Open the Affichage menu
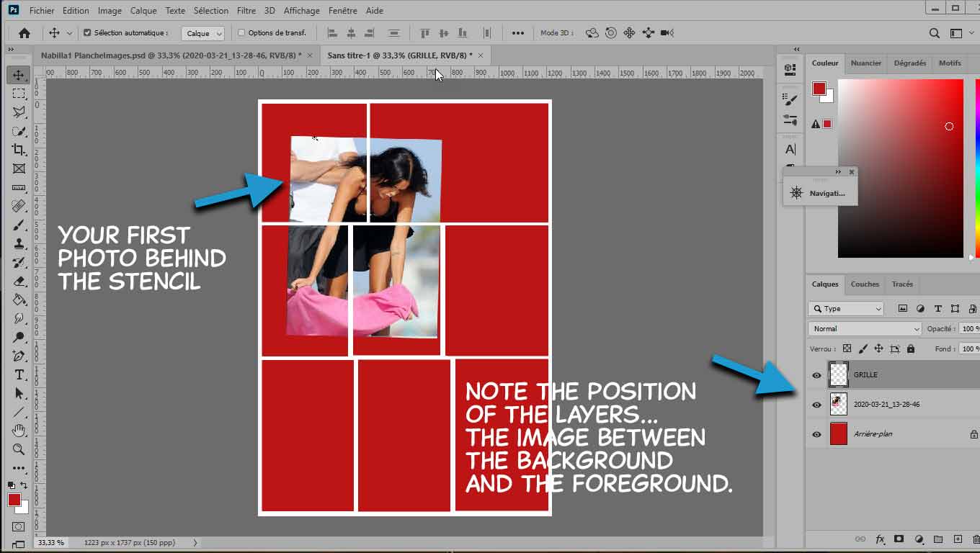The height and width of the screenshot is (553, 980). point(302,11)
